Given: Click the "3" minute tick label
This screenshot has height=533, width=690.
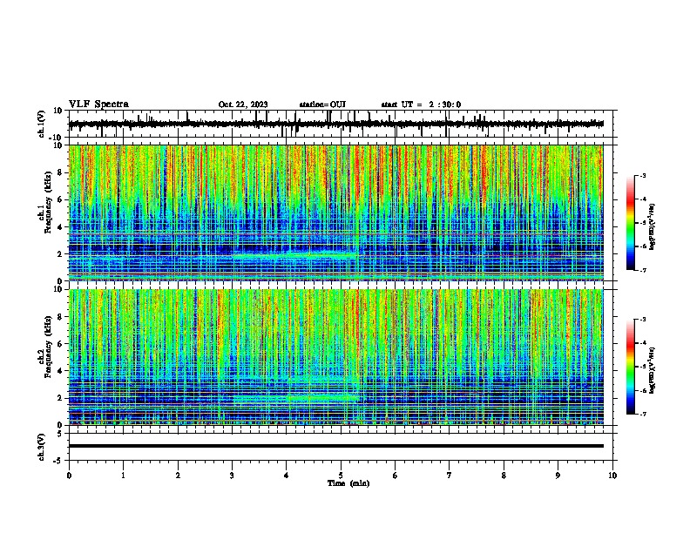Looking at the screenshot, I should pos(232,476).
